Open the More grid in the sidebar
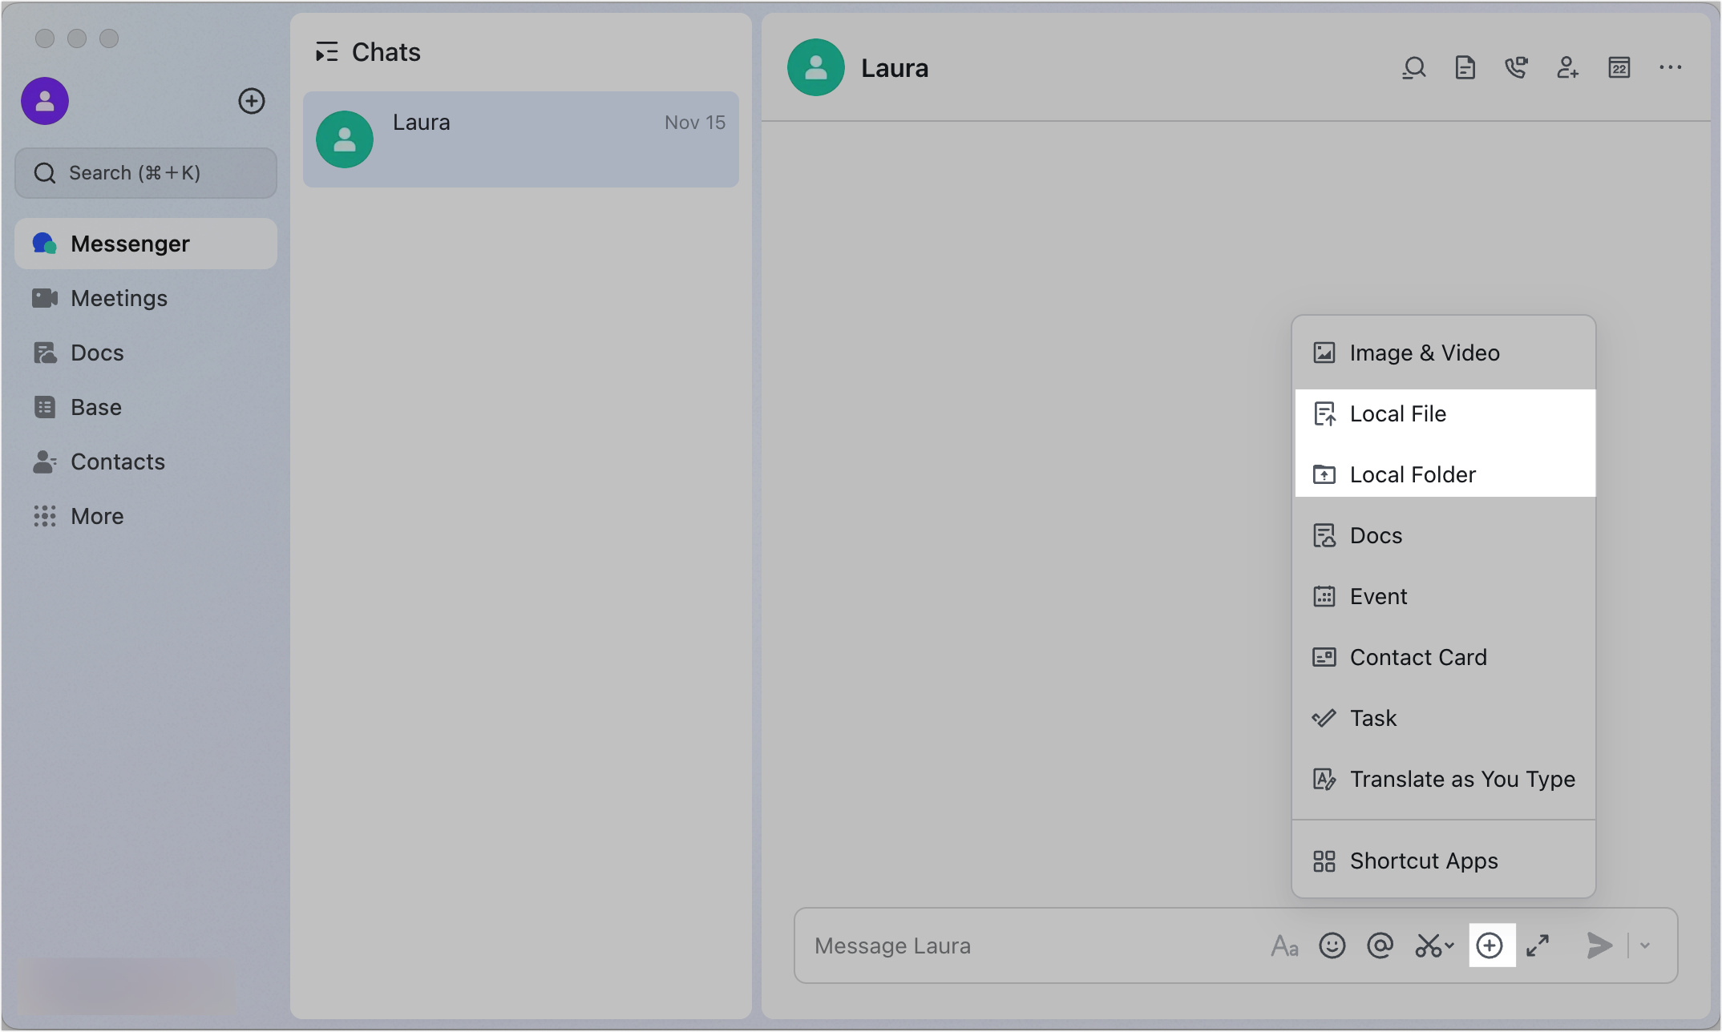 tap(96, 515)
